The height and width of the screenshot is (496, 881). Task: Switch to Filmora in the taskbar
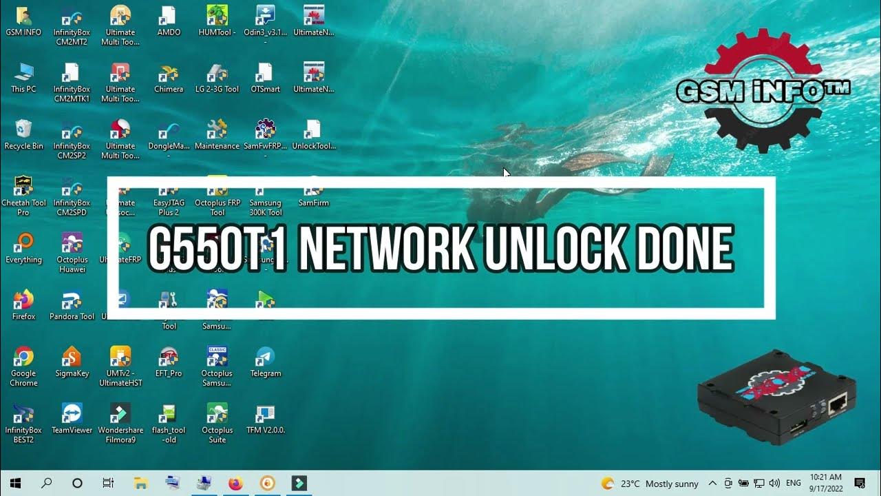(x=299, y=483)
